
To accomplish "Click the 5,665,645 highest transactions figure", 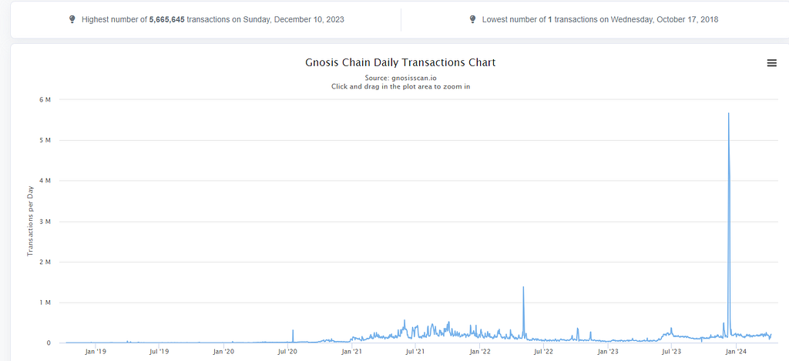I will (167, 19).
